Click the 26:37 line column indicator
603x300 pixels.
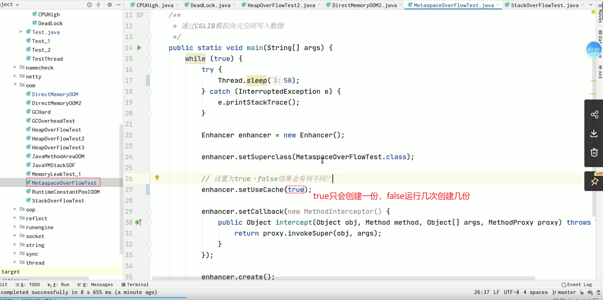click(482, 292)
